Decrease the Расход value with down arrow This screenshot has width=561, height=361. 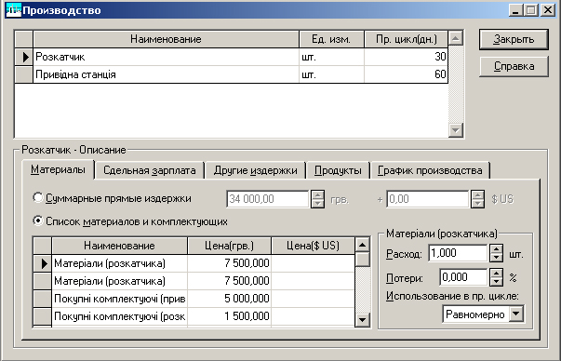[496, 258]
